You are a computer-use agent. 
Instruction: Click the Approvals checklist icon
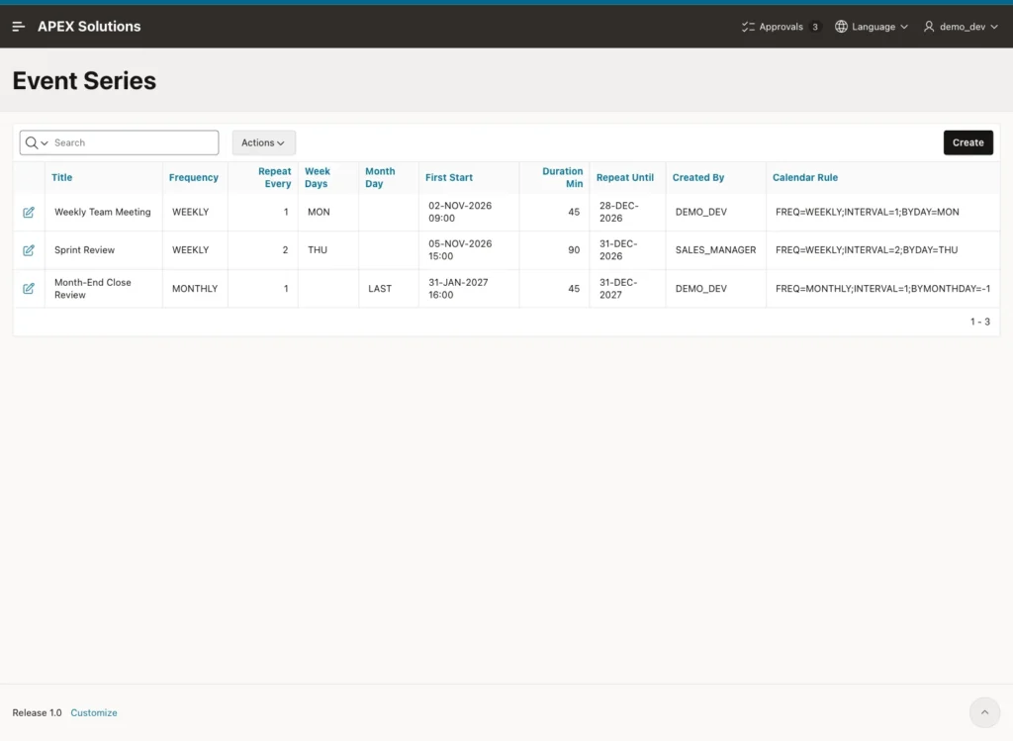[x=748, y=27]
